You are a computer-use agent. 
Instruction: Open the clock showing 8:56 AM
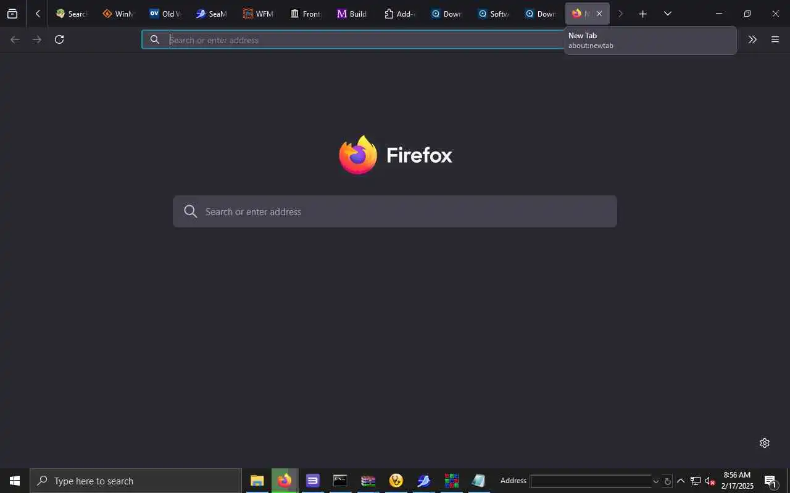pyautogui.click(x=737, y=481)
